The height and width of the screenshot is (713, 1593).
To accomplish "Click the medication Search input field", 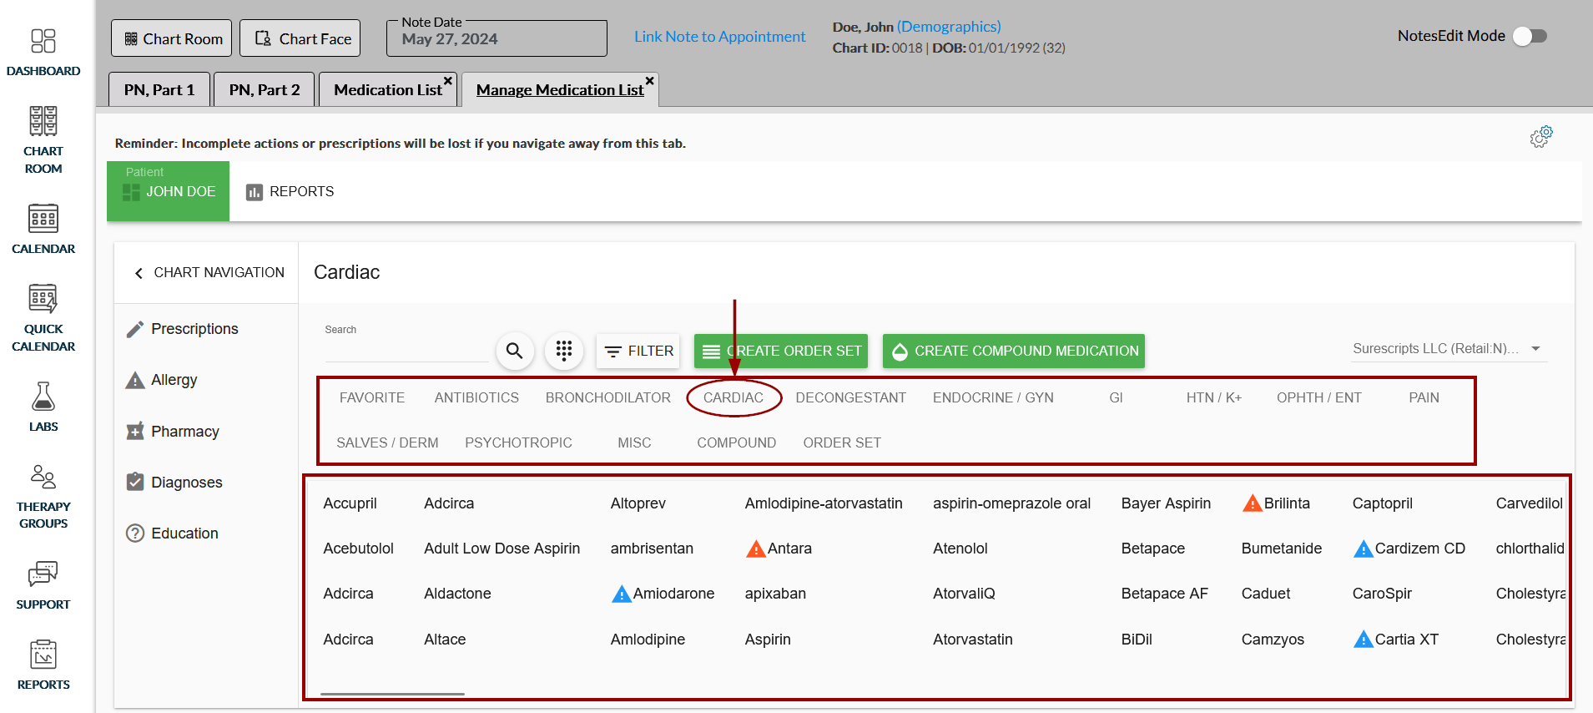I will point(406,351).
